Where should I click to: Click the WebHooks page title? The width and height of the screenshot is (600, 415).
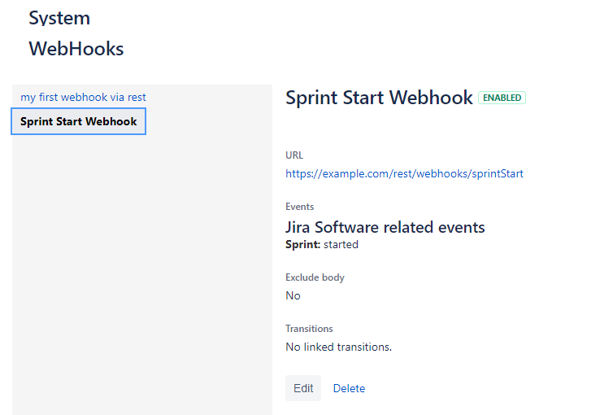(x=76, y=49)
